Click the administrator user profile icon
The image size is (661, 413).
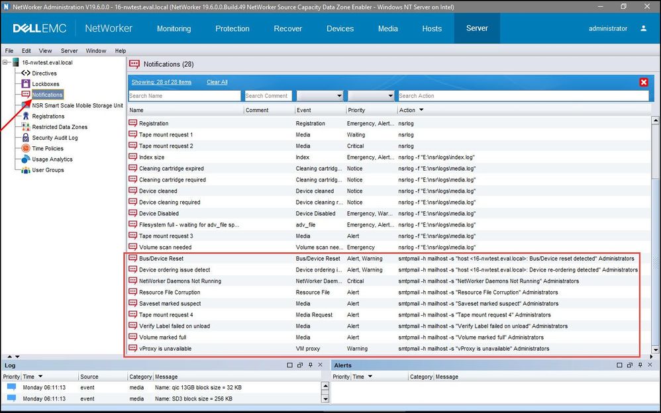click(643, 28)
